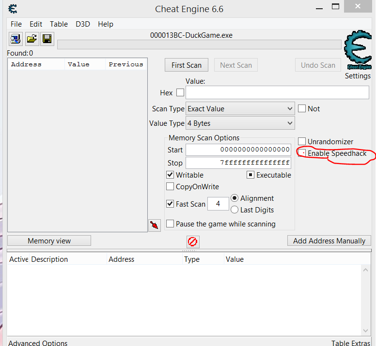376x346 pixels.
Task: Click the Address column header in results
Action: pos(36,64)
